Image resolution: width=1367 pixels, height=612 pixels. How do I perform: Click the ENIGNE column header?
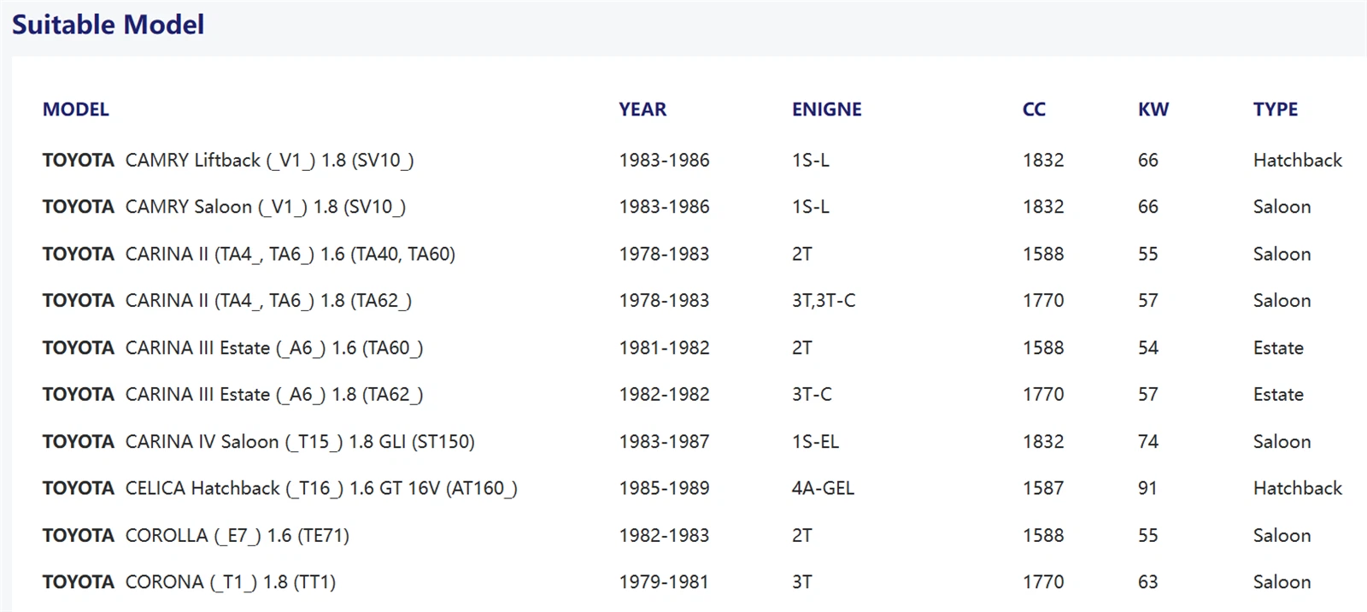point(826,109)
